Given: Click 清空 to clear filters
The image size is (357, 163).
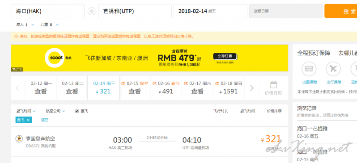Looking at the screenshot, I should click(45, 120).
